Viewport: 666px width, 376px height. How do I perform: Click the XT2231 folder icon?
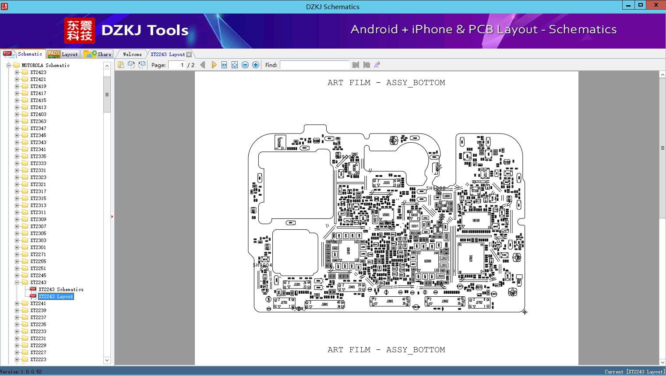(25, 338)
